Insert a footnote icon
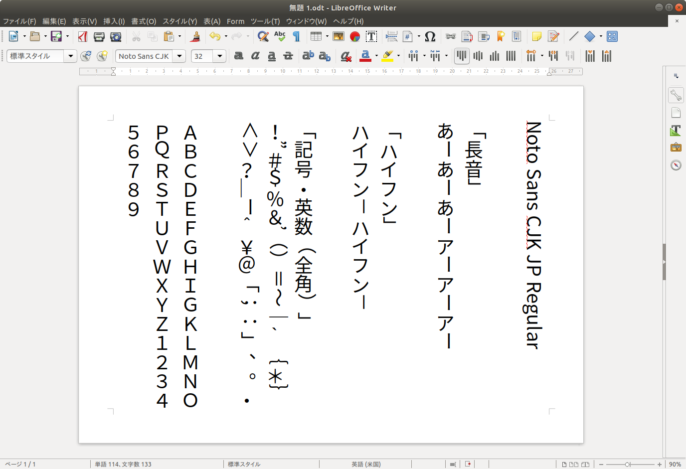 click(467, 36)
